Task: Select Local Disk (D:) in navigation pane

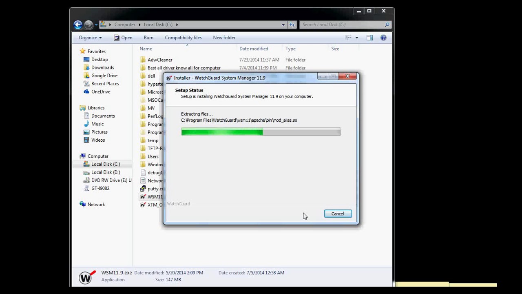Action: tap(105, 172)
